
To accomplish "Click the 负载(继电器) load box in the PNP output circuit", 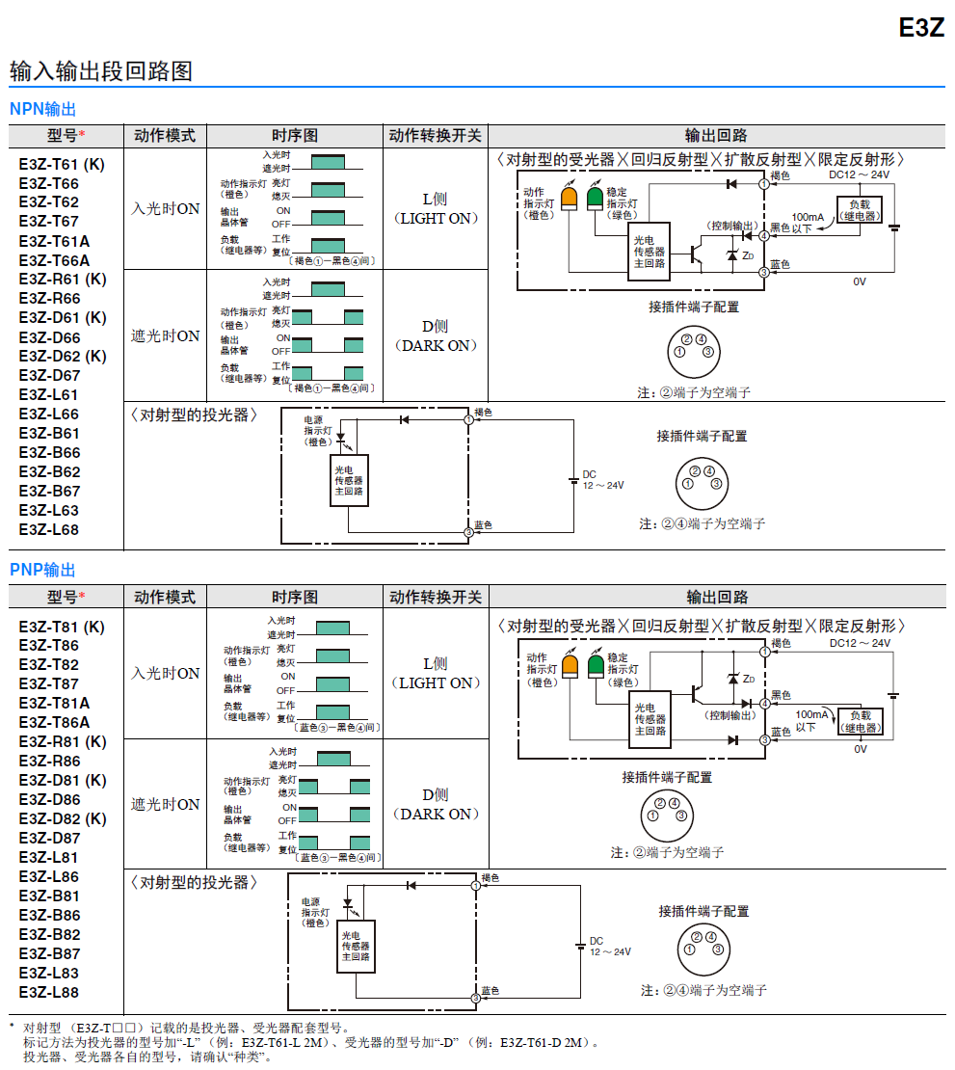I will click(861, 721).
